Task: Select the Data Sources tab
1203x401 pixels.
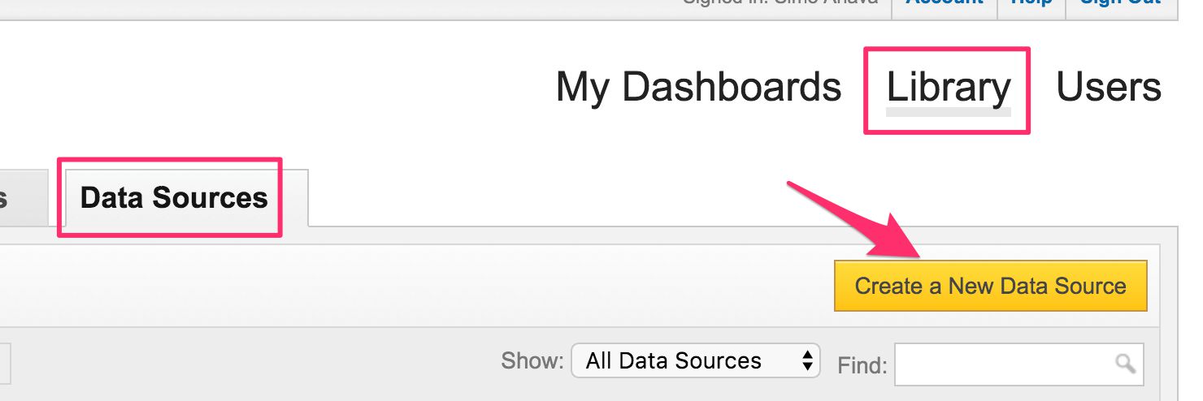Action: point(174,197)
